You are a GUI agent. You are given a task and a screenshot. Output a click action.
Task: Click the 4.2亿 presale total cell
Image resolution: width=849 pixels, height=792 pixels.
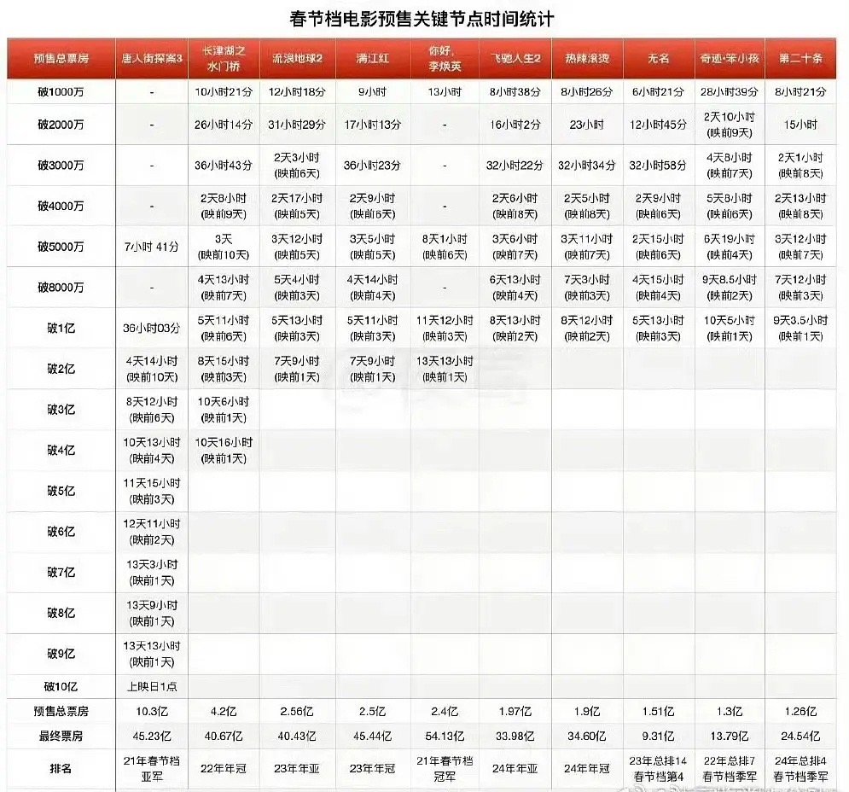click(x=224, y=711)
